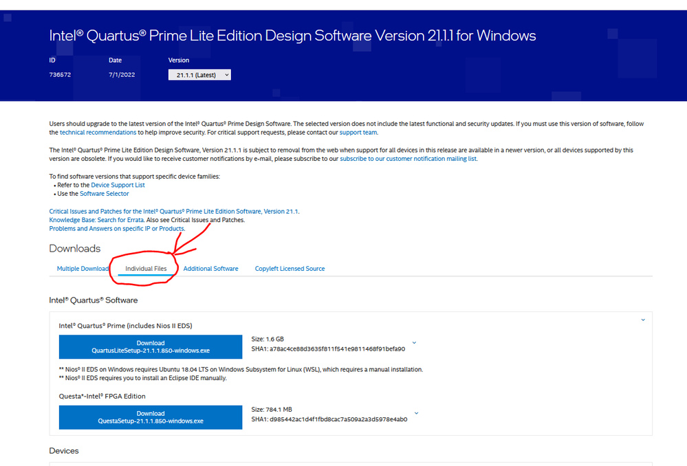Click the Downloads heading
The width and height of the screenshot is (687, 466).
pos(74,248)
